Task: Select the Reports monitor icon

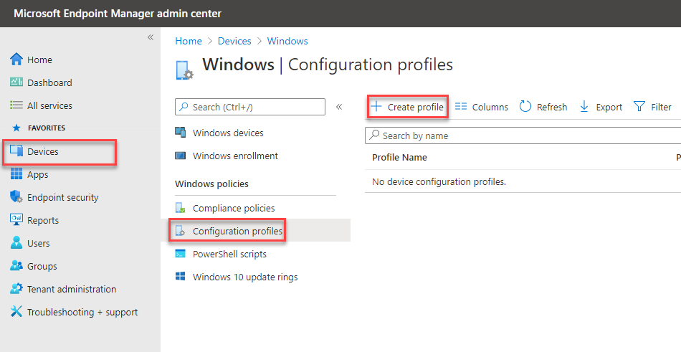Action: tap(16, 220)
